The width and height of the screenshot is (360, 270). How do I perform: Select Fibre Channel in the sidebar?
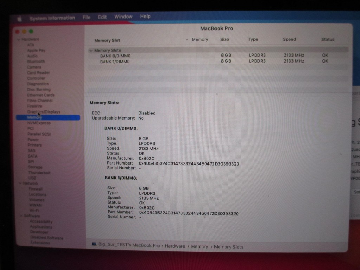(40, 101)
